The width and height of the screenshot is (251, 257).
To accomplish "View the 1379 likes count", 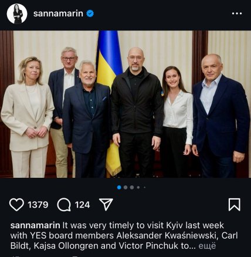I will tap(38, 205).
